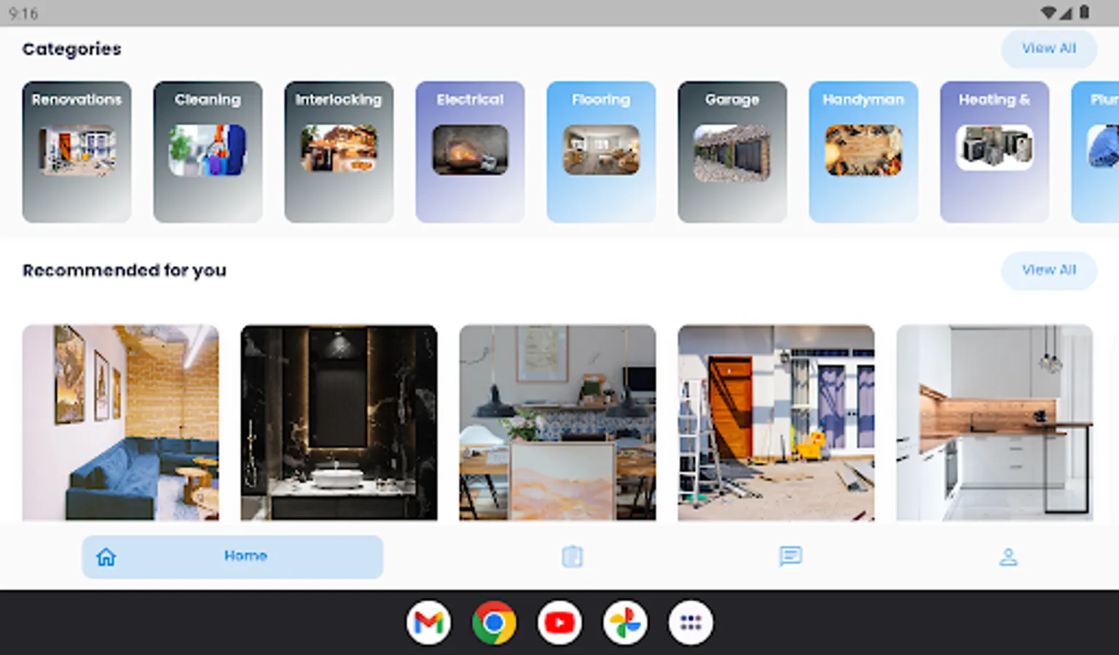
Task: Launch Gmail from the dock
Action: (x=428, y=623)
